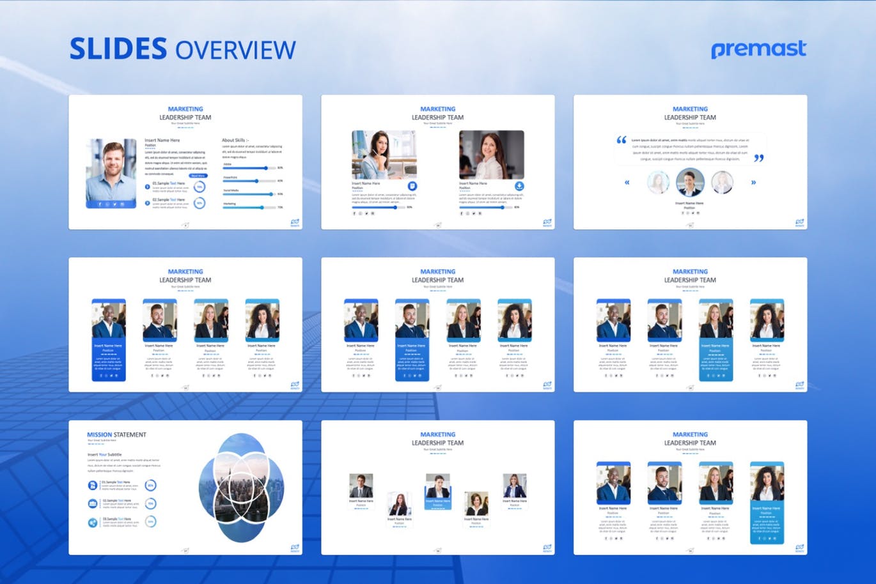Click arrow bullet next to 01.Sample Text Here
The width and height of the screenshot is (876, 584).
click(148, 187)
